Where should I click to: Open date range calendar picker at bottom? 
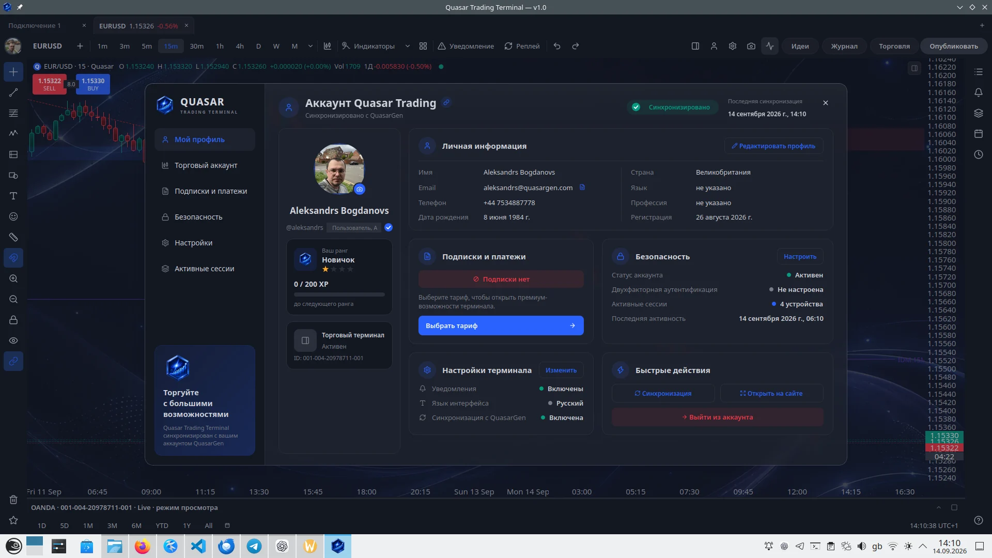(x=227, y=525)
